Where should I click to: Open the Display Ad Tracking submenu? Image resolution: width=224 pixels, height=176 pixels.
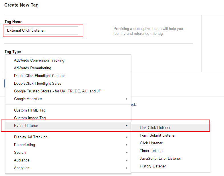68,137
